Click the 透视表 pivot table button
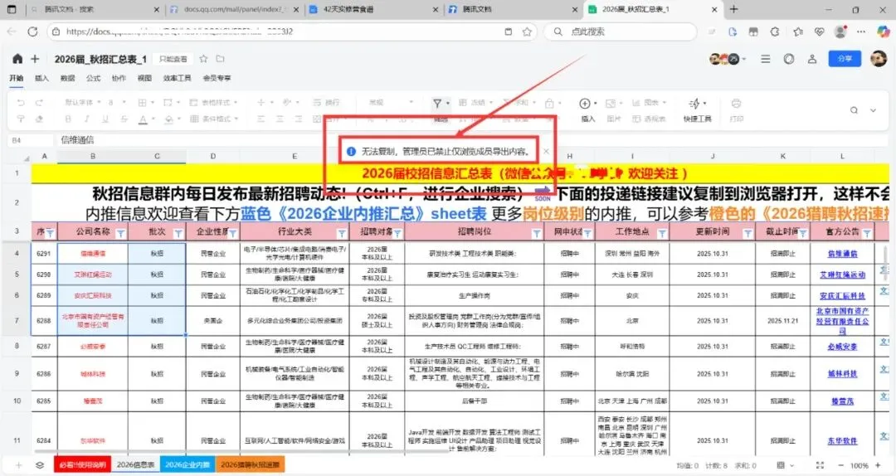Image resolution: width=896 pixels, height=476 pixels. pos(649,119)
